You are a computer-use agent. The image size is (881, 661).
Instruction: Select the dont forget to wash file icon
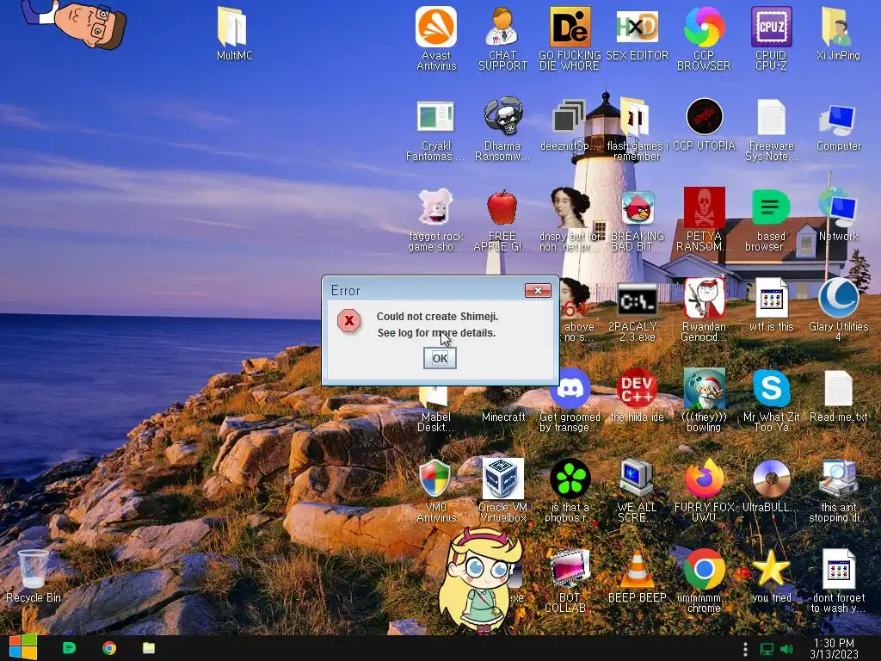coord(838,569)
